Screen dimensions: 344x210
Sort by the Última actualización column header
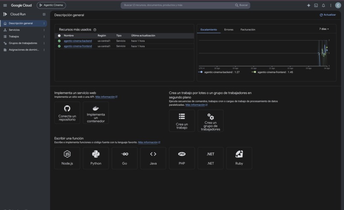point(143,35)
